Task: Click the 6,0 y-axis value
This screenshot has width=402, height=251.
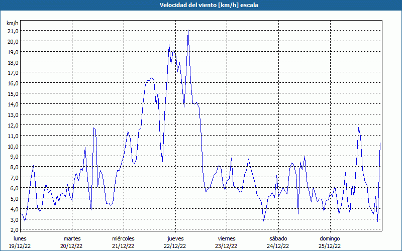Action: pos(15,188)
